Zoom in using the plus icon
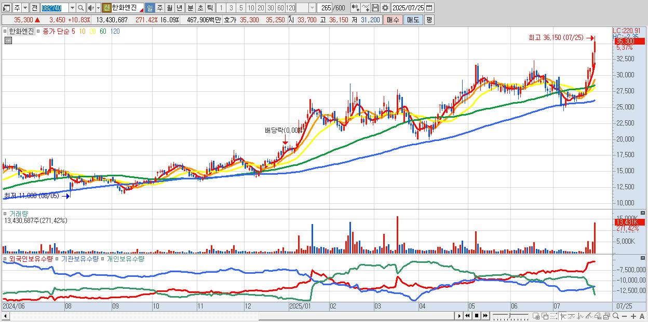This screenshot has height=322, width=648. (633, 316)
